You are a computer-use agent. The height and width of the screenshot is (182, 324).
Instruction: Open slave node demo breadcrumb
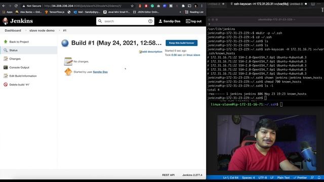42,30
